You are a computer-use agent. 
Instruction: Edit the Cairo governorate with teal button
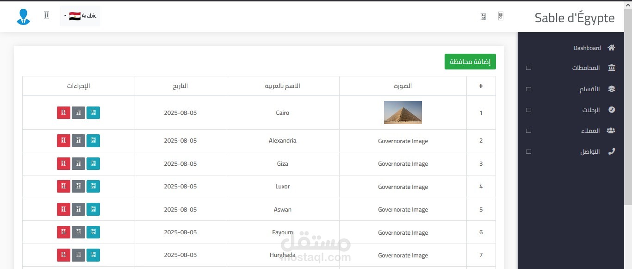pos(93,113)
